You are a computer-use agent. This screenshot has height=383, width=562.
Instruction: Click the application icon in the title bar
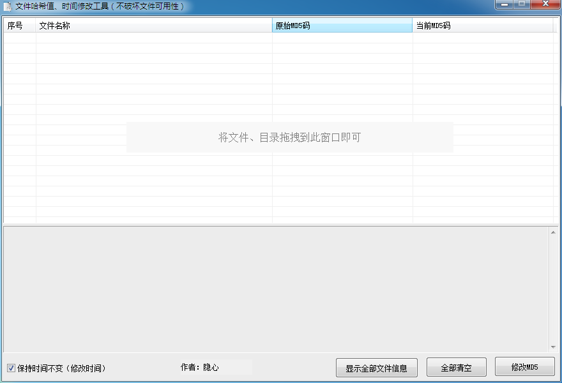[7, 6]
